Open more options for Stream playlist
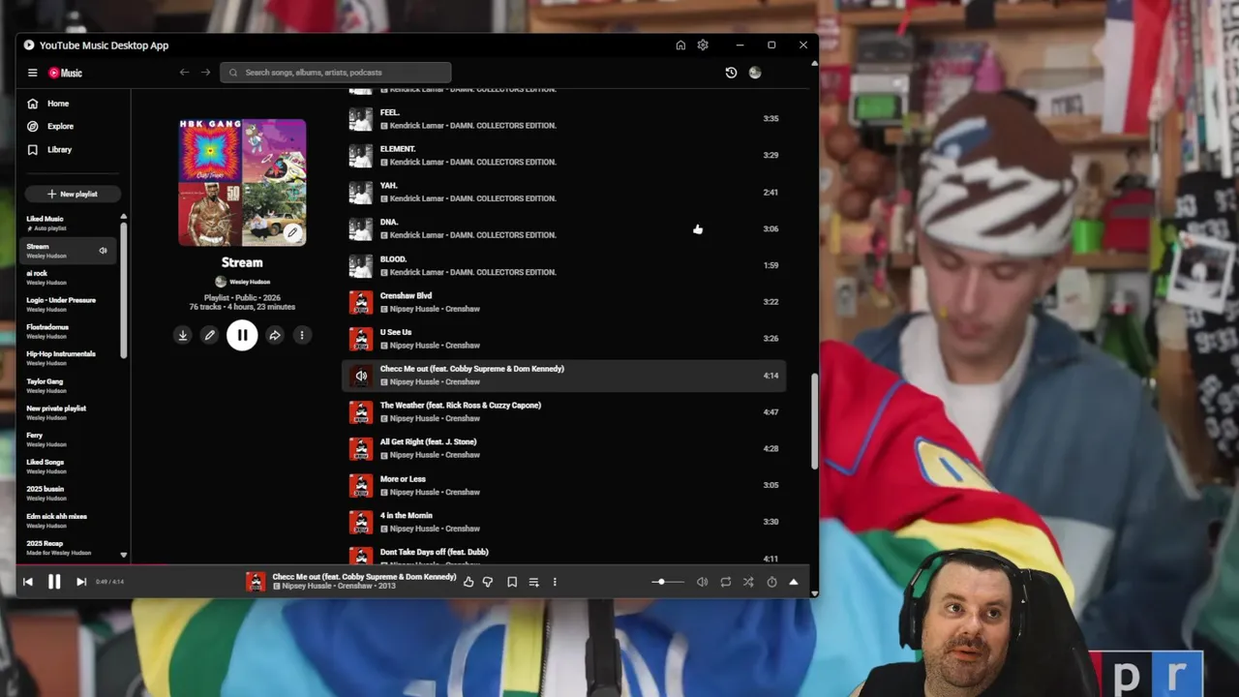 (x=302, y=335)
